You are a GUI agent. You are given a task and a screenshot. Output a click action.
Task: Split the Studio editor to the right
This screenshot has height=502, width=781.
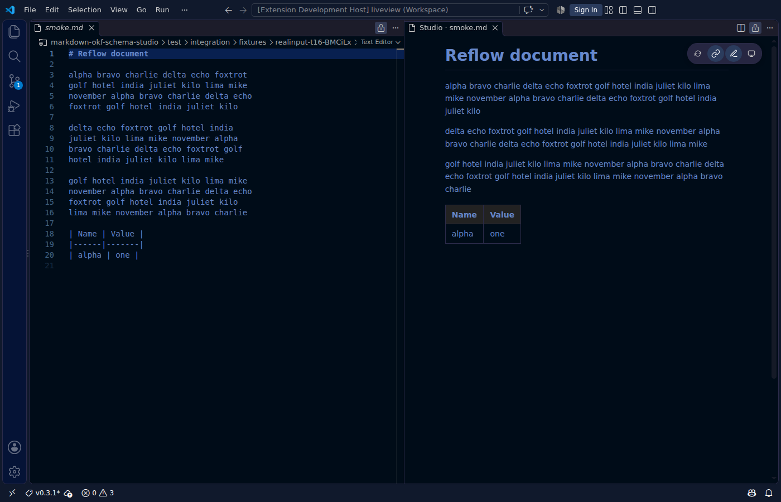741,28
